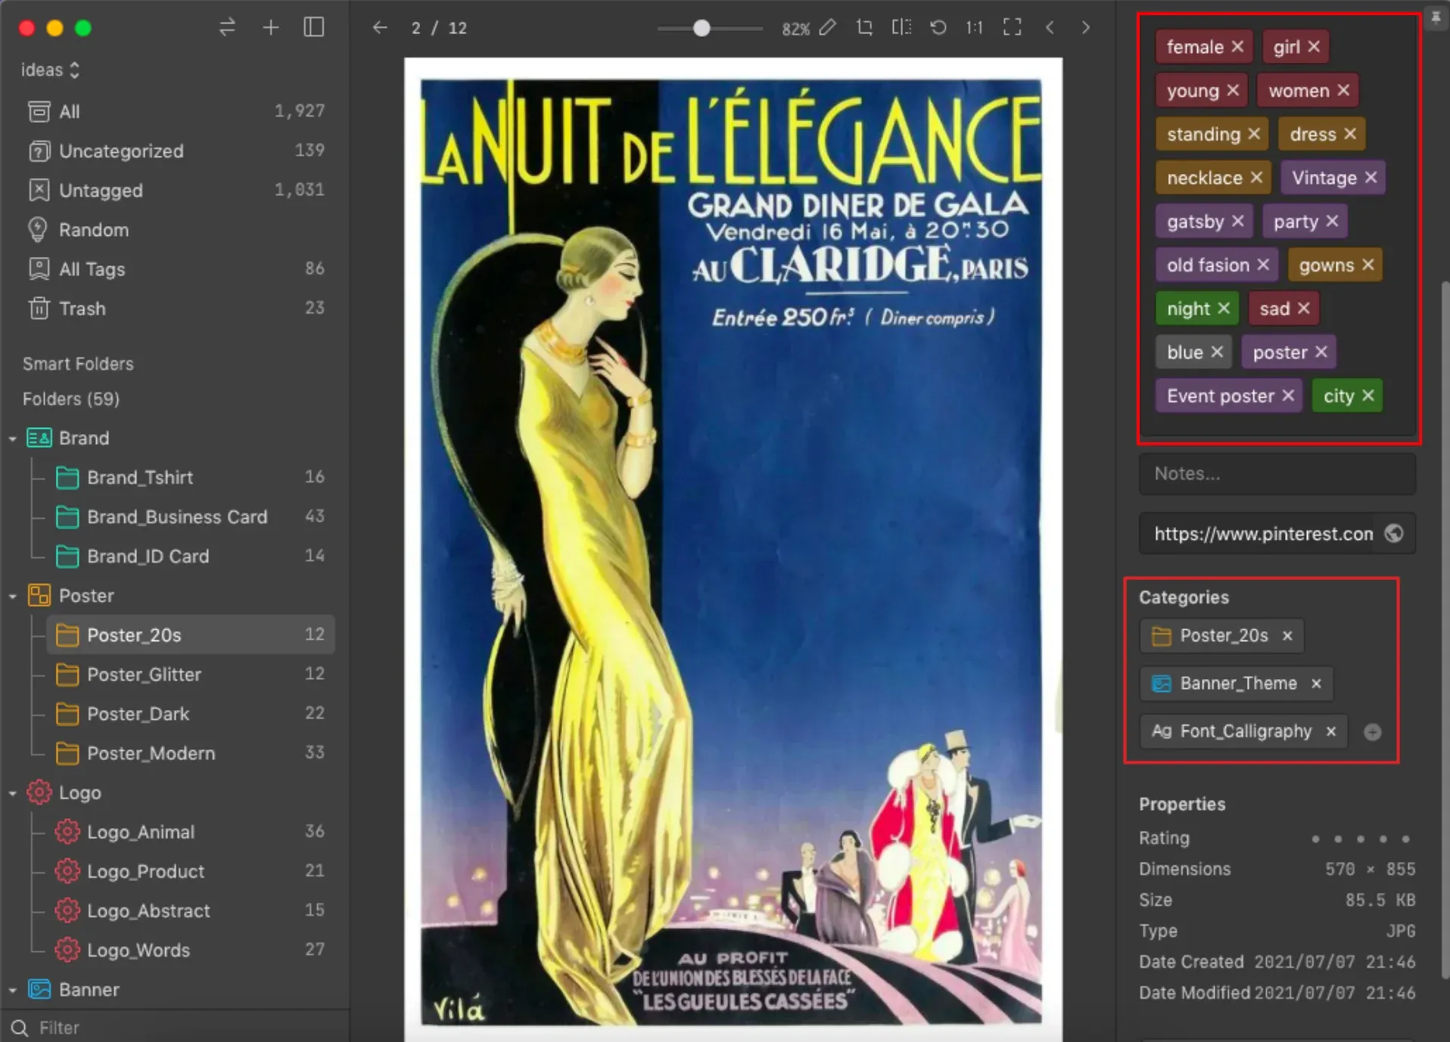Open Untagged items

(x=176, y=190)
